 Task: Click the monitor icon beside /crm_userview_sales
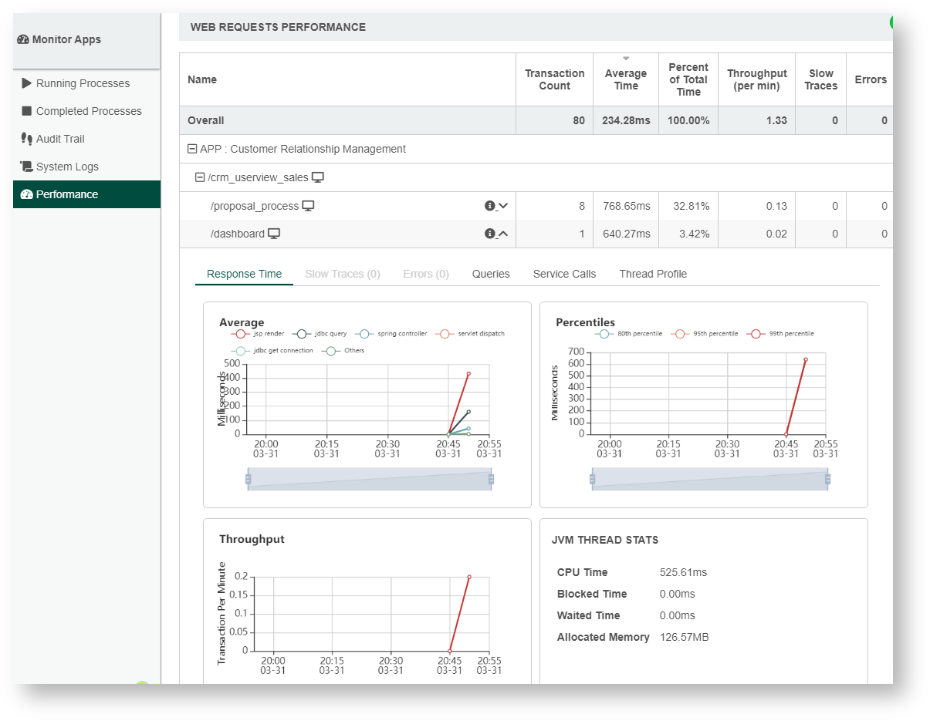coord(318,177)
